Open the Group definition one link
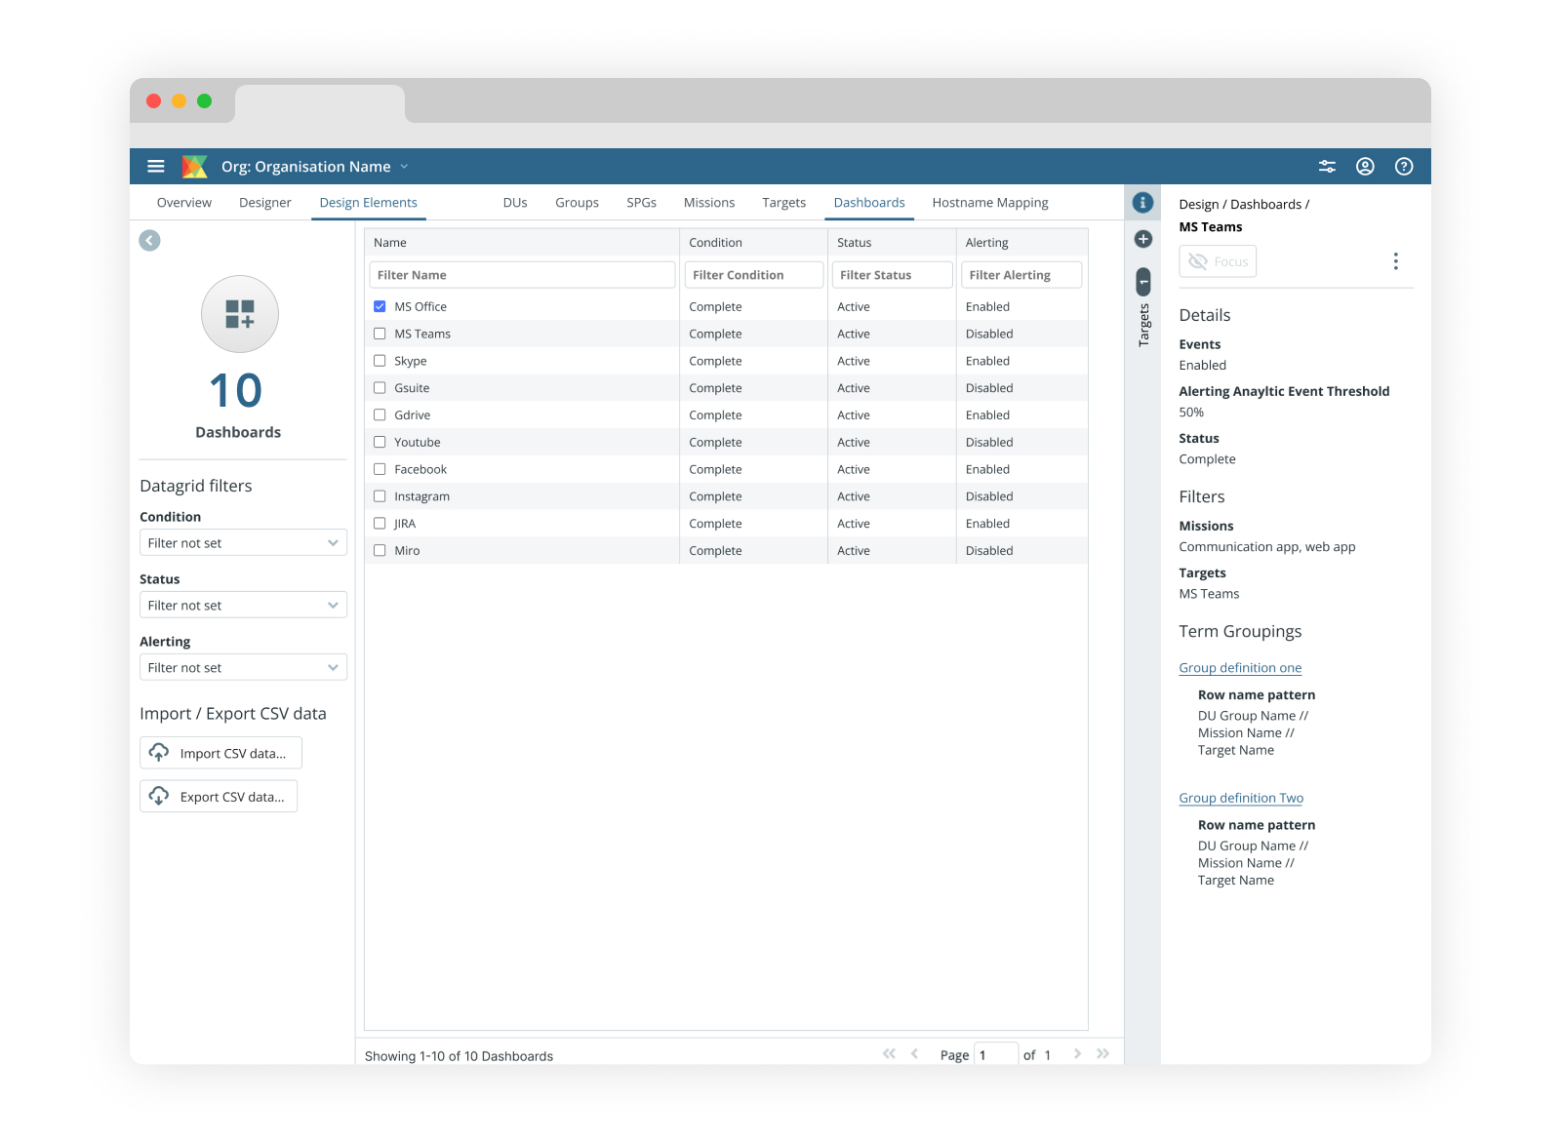Viewport: 1561px width, 1143px height. coord(1239,668)
